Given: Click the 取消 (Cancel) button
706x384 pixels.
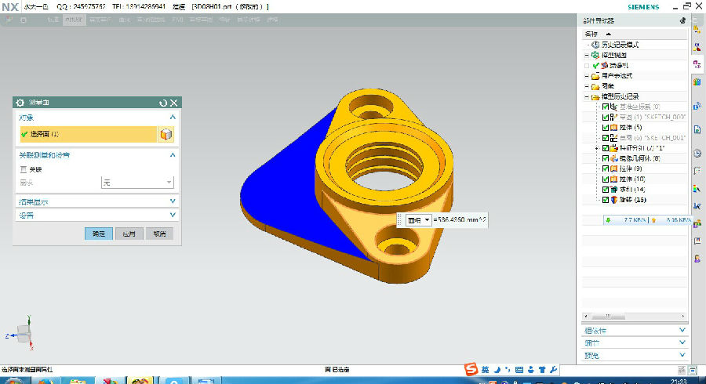Looking at the screenshot, I should pos(159,234).
